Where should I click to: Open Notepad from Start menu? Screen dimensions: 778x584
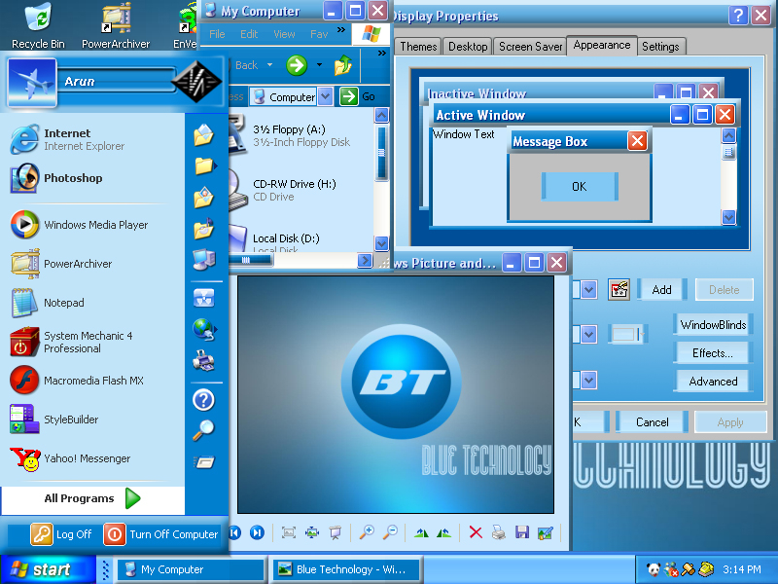(91, 303)
